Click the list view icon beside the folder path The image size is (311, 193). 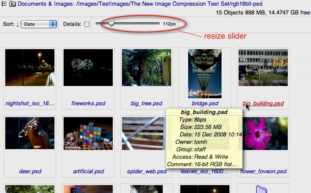click(x=4, y=4)
